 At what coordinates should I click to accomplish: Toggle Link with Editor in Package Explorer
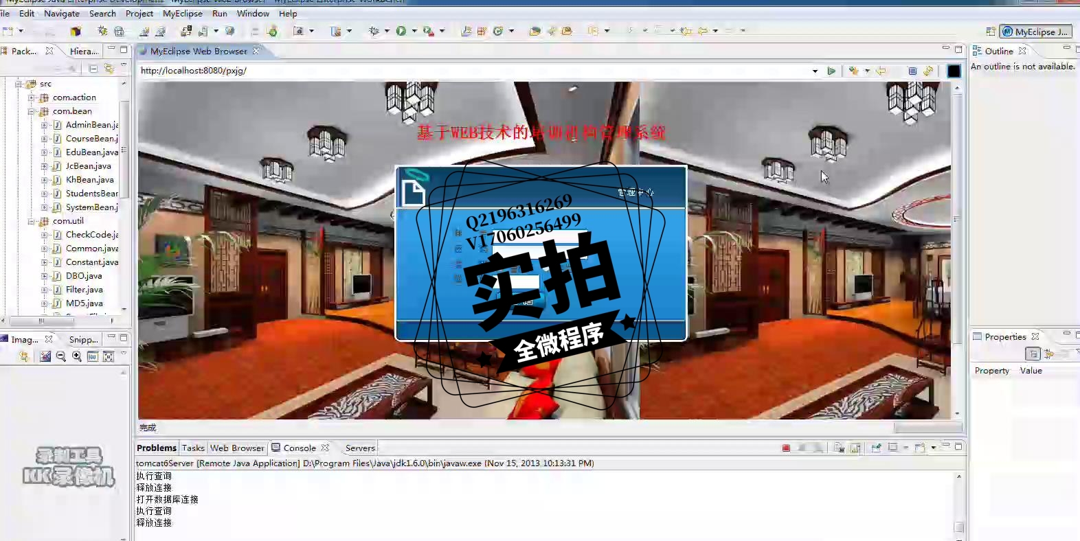[x=109, y=68]
